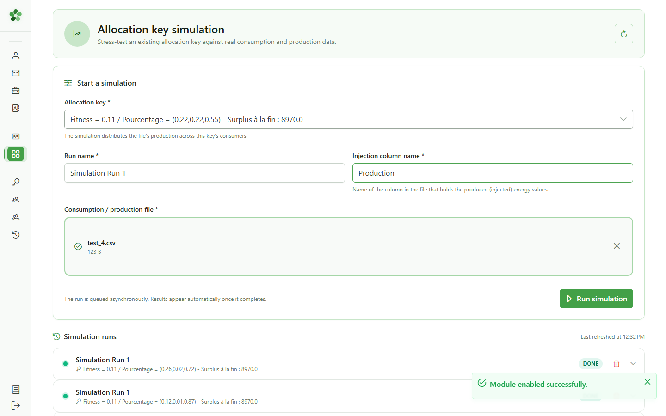Select the active modules grid sidebar icon
The height and width of the screenshot is (416, 666).
pos(16,154)
